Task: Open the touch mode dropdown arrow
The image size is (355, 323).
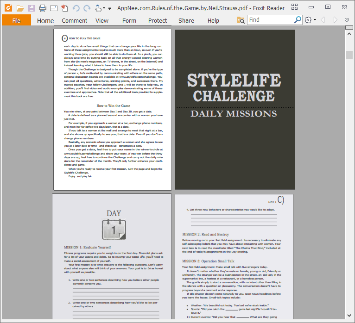Action: (104, 8)
